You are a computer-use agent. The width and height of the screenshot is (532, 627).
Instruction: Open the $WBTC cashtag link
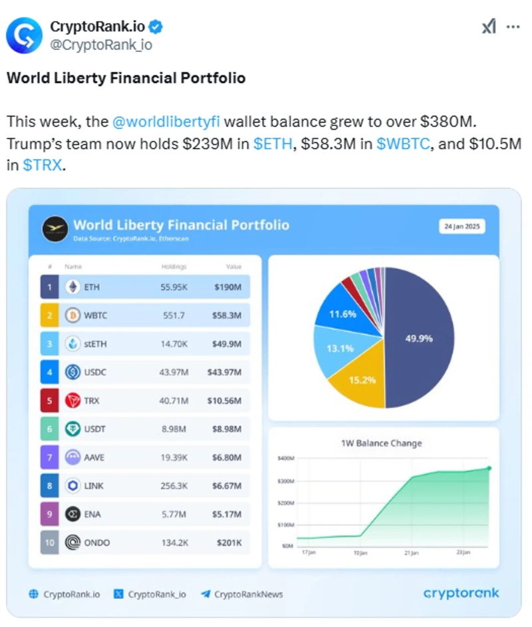(402, 144)
